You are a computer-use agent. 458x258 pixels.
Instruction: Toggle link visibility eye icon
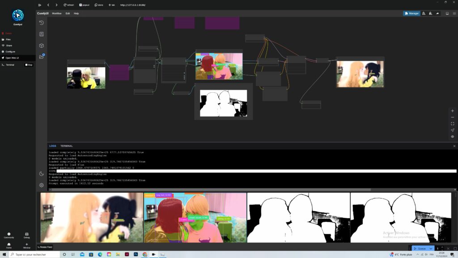[x=452, y=137]
